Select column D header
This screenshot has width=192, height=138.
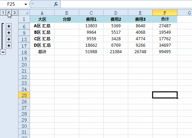(116, 13)
